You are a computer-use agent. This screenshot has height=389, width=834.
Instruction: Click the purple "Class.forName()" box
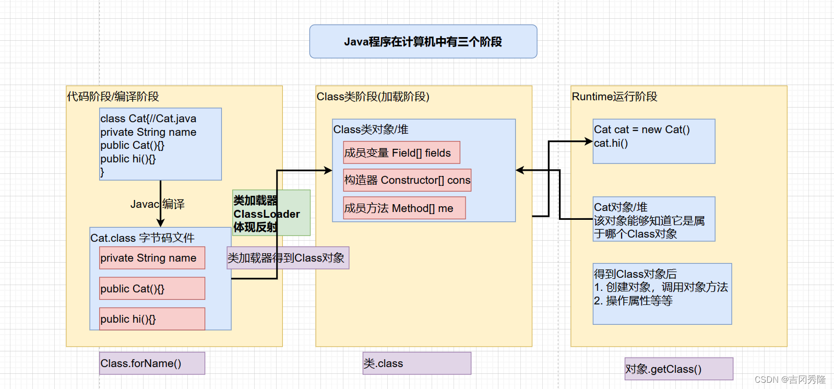(x=152, y=363)
